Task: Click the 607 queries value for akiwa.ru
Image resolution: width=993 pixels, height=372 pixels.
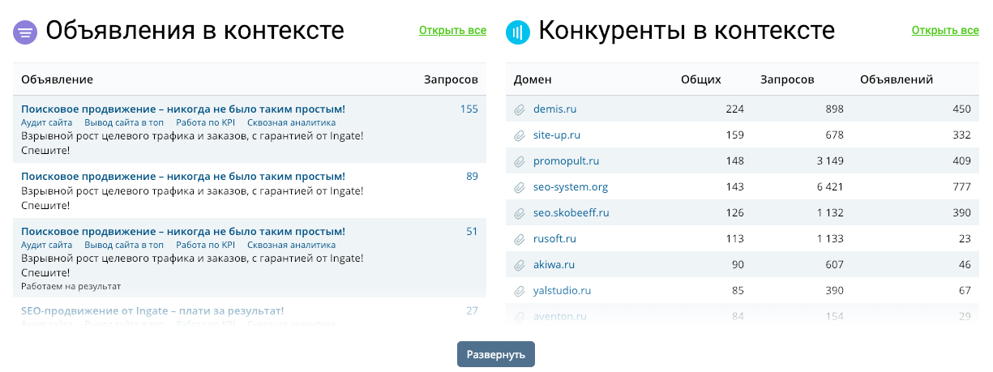Action: (x=834, y=265)
